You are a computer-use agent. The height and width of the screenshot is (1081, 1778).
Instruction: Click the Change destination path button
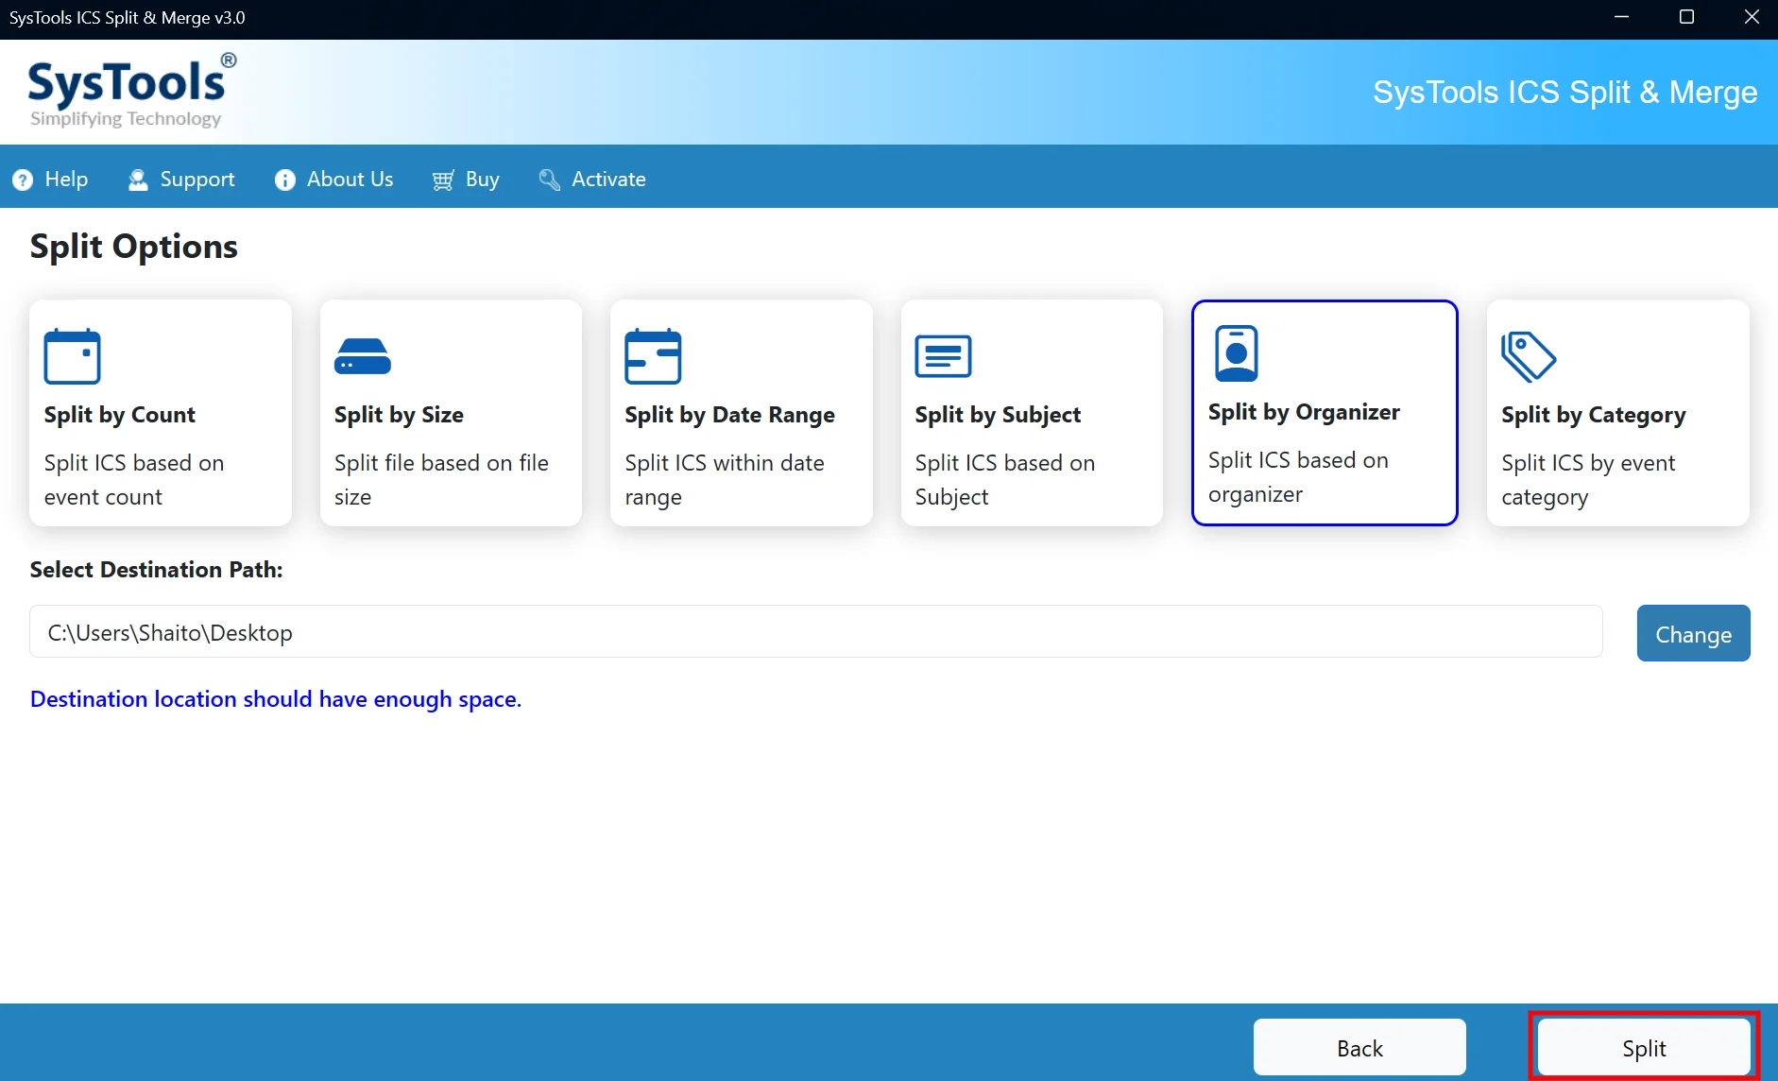[x=1693, y=633]
